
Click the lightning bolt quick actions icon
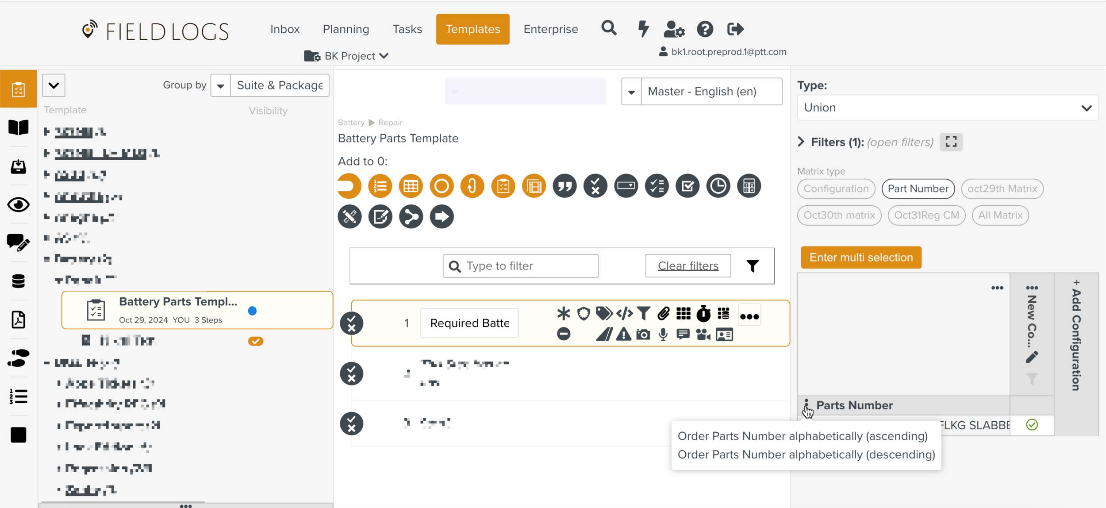pyautogui.click(x=643, y=29)
